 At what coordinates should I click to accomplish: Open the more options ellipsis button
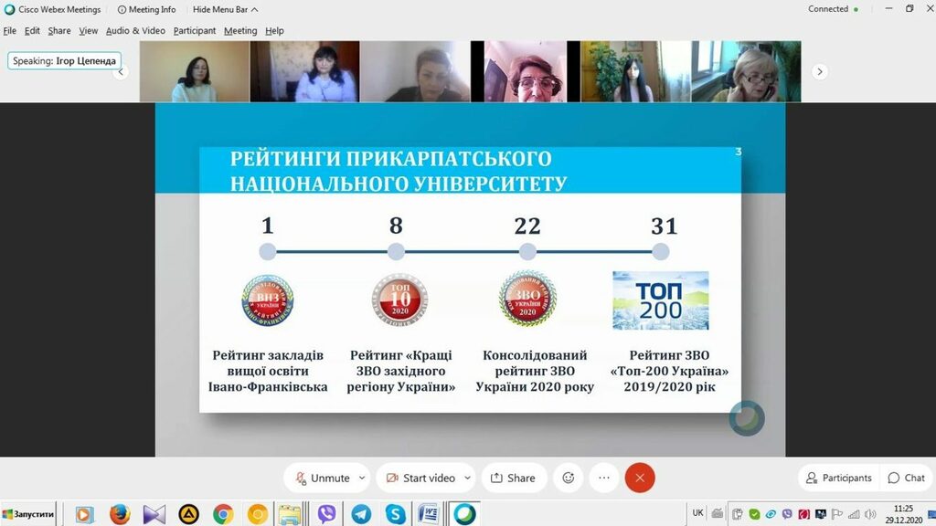click(x=603, y=478)
